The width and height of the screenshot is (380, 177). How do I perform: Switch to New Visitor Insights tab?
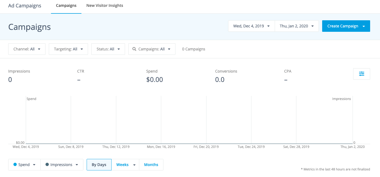[x=105, y=5]
